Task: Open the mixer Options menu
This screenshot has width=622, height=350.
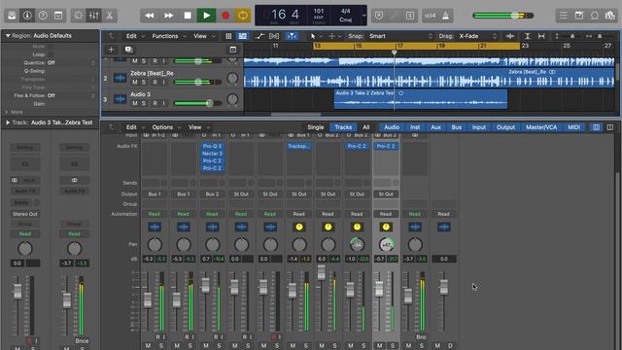Action: tap(165, 127)
